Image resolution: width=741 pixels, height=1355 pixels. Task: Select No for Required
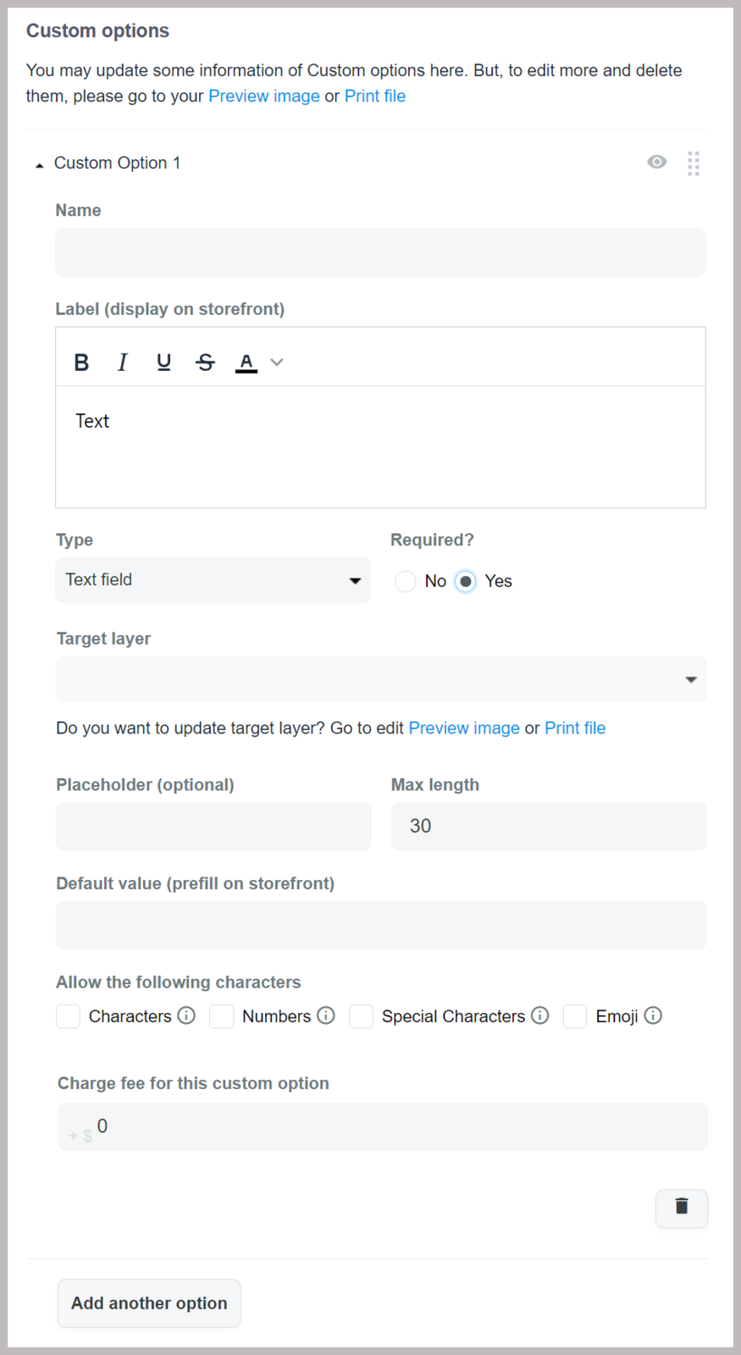406,581
